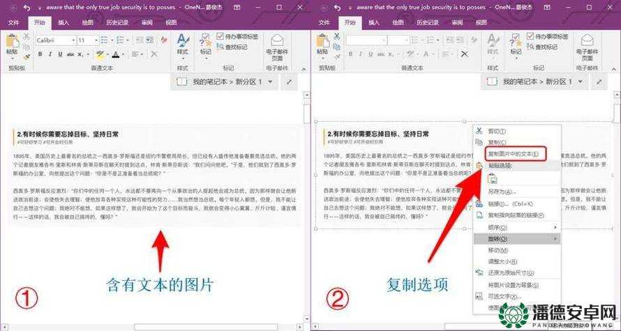The width and height of the screenshot is (621, 331).
Task: Choose Copy Link to Paragraph in the context menu
Action: [517, 215]
